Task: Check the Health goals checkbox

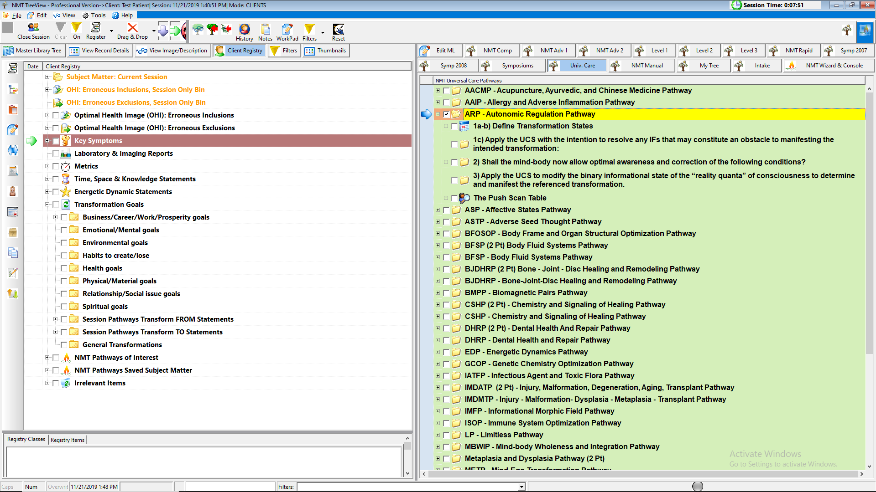Action: tap(64, 268)
